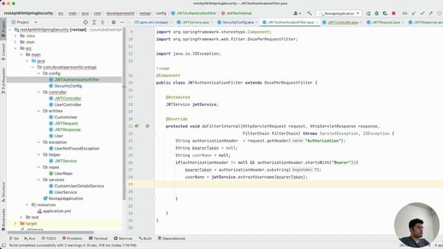Image resolution: width=443 pixels, height=249 pixels.
Task: Click the Build project hammer icon
Action: pos(309,13)
